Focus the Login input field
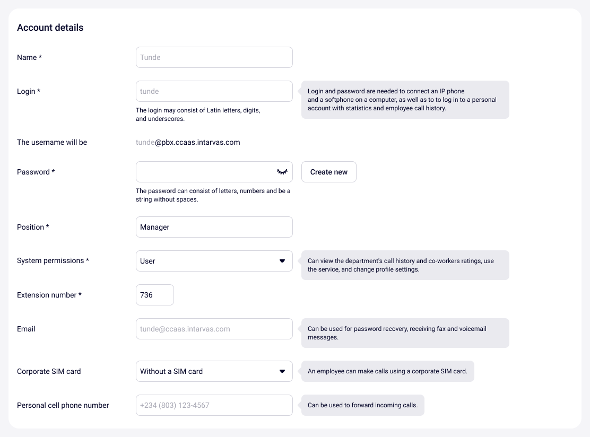Screen dimensions: 590x437 [x=214, y=91]
